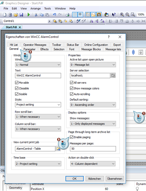Open the Control1 object selection dropdown
This screenshot has height=191, width=146.
click(x=49, y=21)
